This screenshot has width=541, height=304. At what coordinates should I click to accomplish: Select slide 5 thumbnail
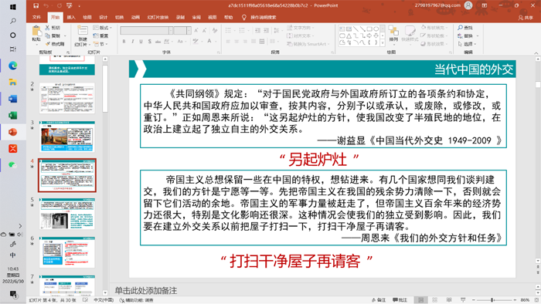tap(67, 214)
